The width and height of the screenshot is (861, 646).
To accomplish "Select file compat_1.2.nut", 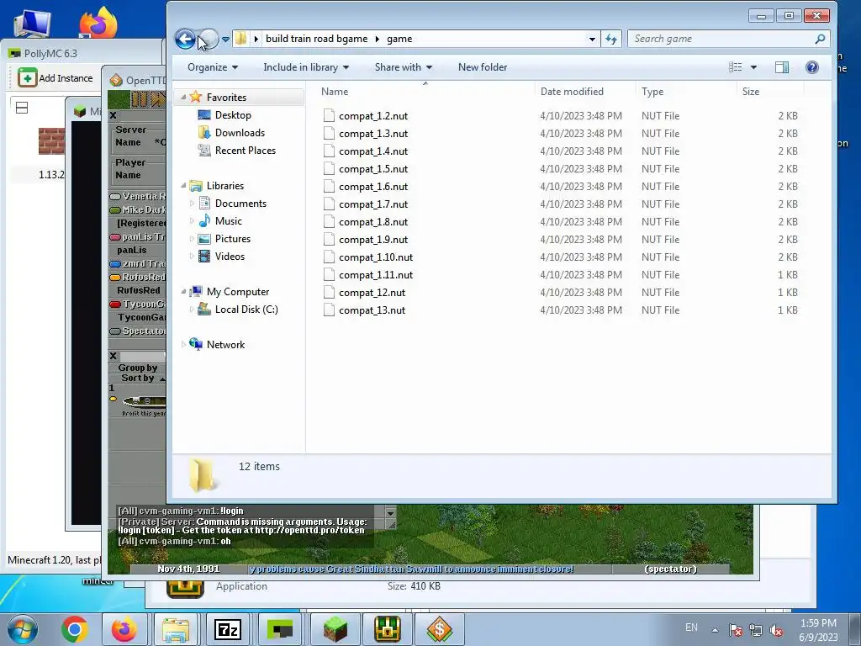I will [372, 116].
